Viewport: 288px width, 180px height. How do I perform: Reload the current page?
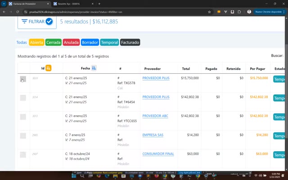point(18,12)
